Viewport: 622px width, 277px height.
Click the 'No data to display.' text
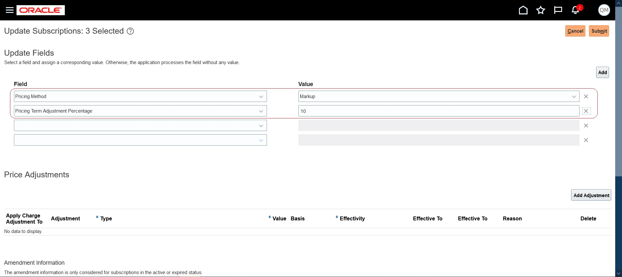[x=23, y=231]
